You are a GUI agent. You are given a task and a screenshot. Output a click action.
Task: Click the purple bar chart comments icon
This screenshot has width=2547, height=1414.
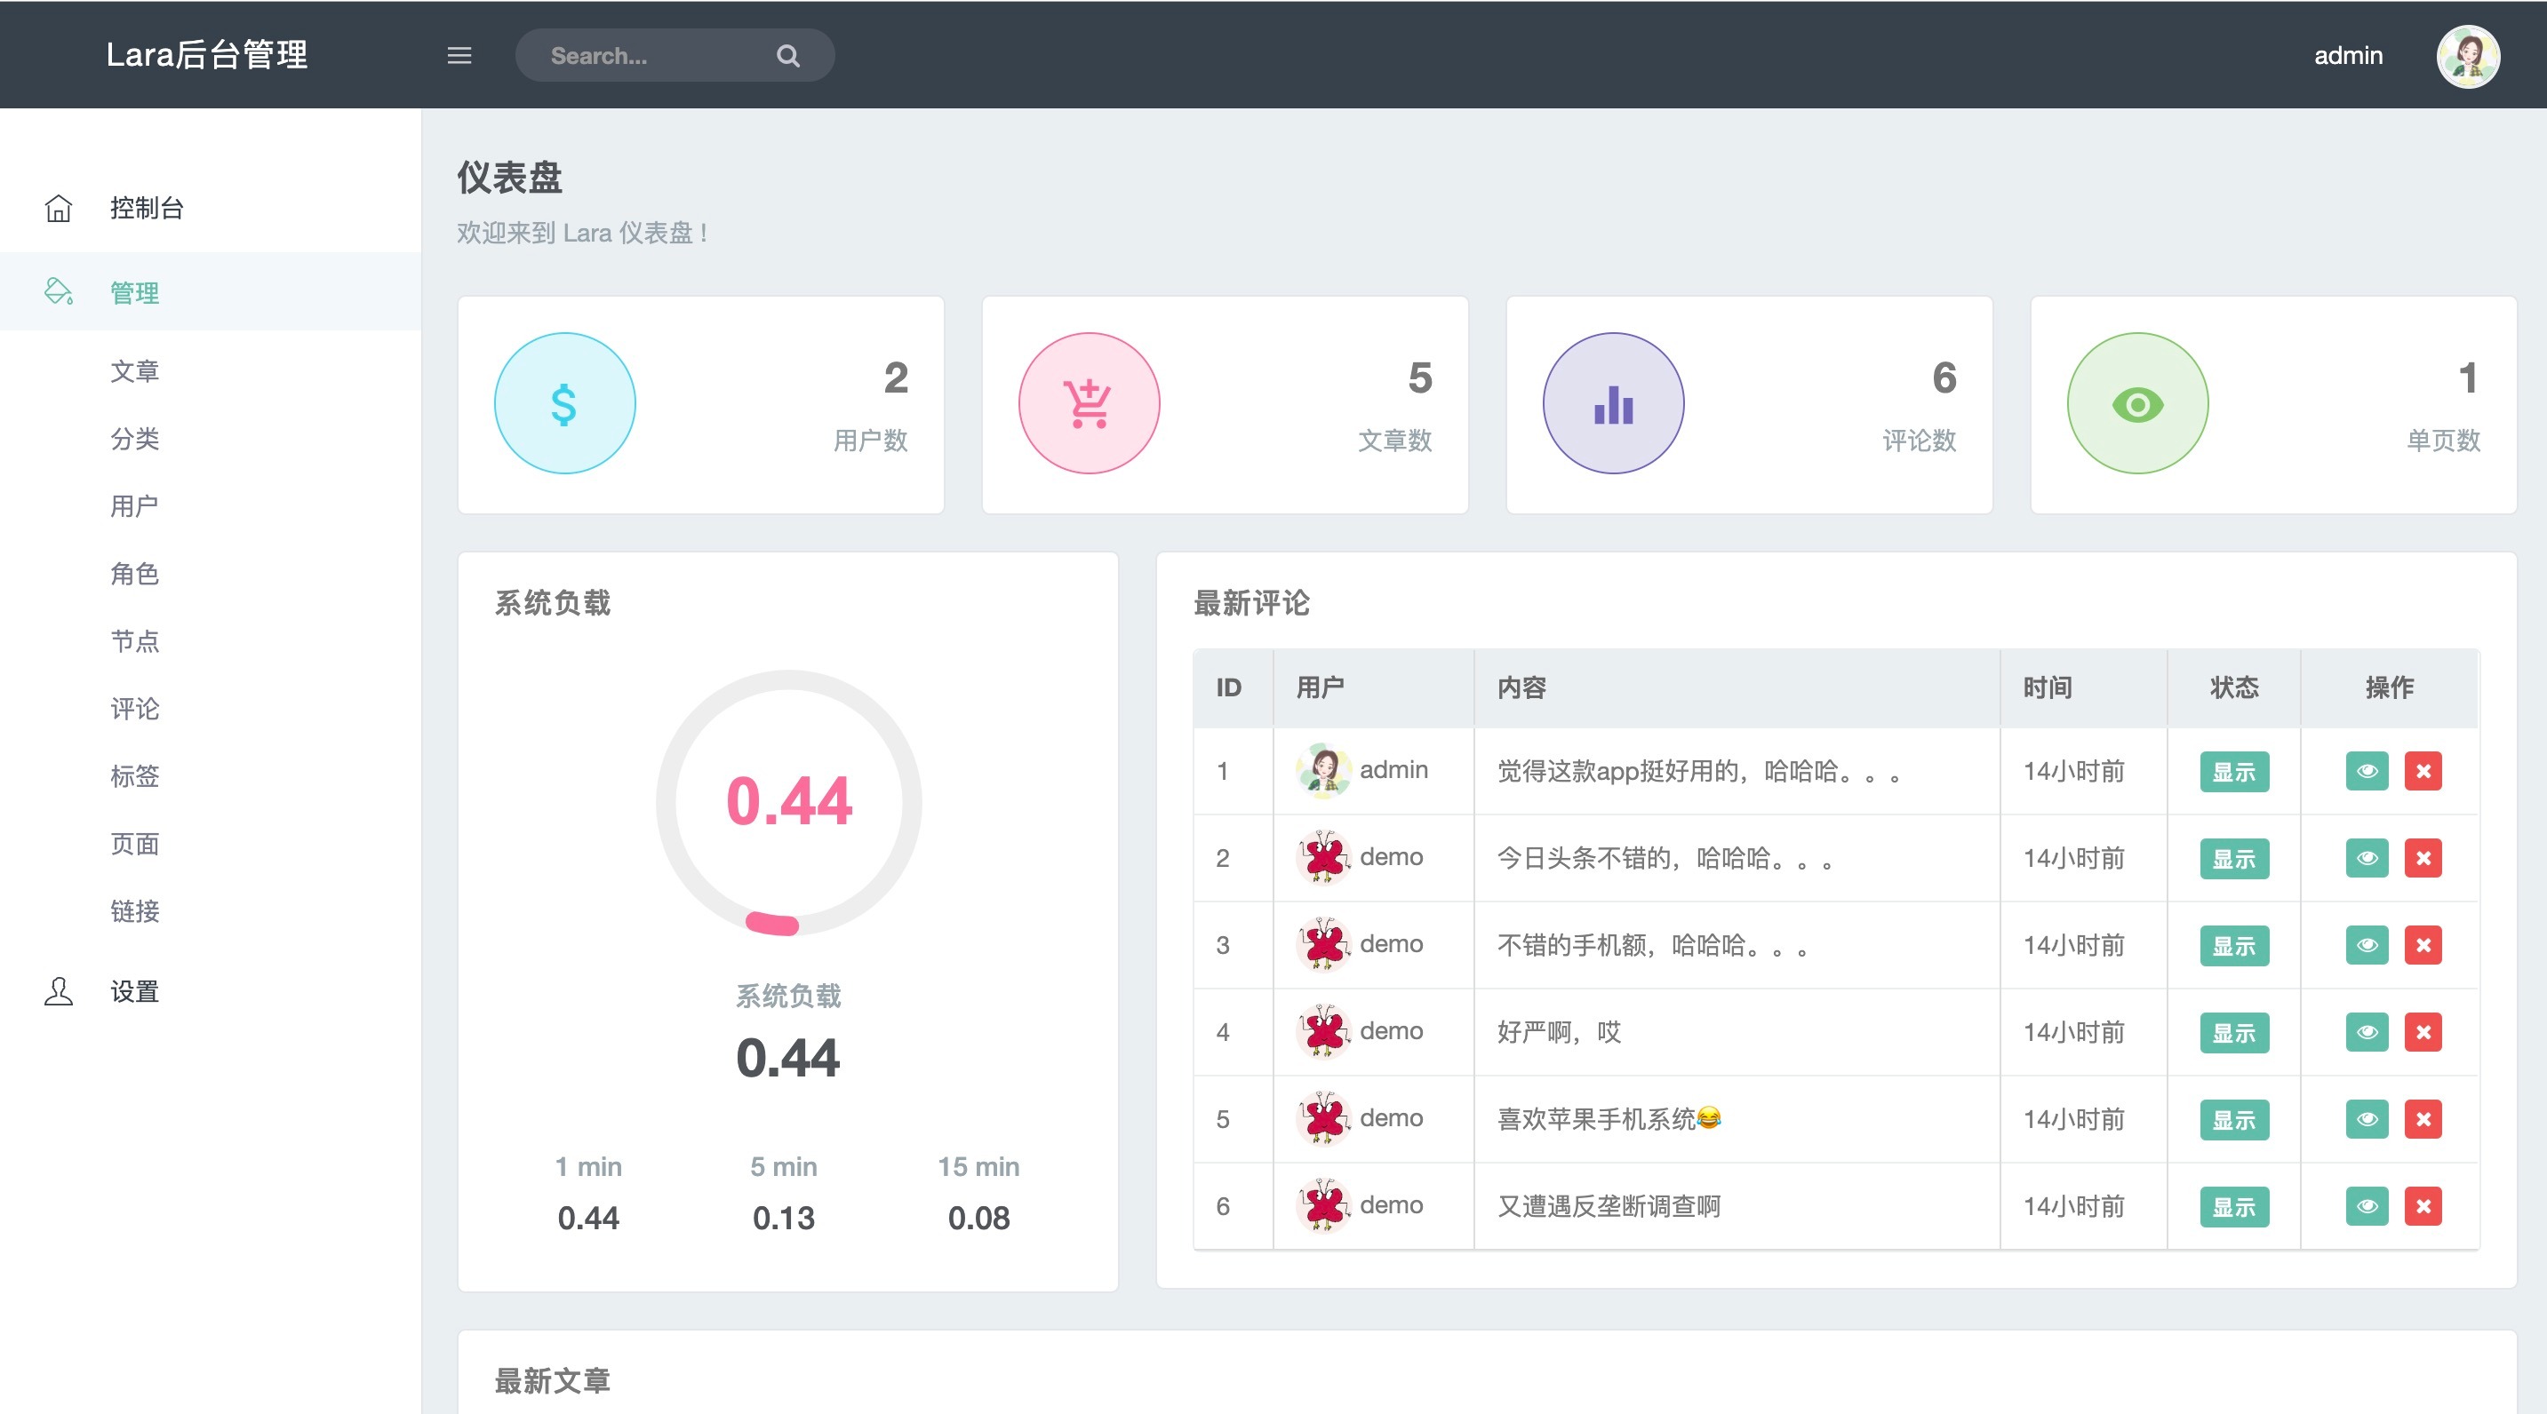click(x=1613, y=403)
